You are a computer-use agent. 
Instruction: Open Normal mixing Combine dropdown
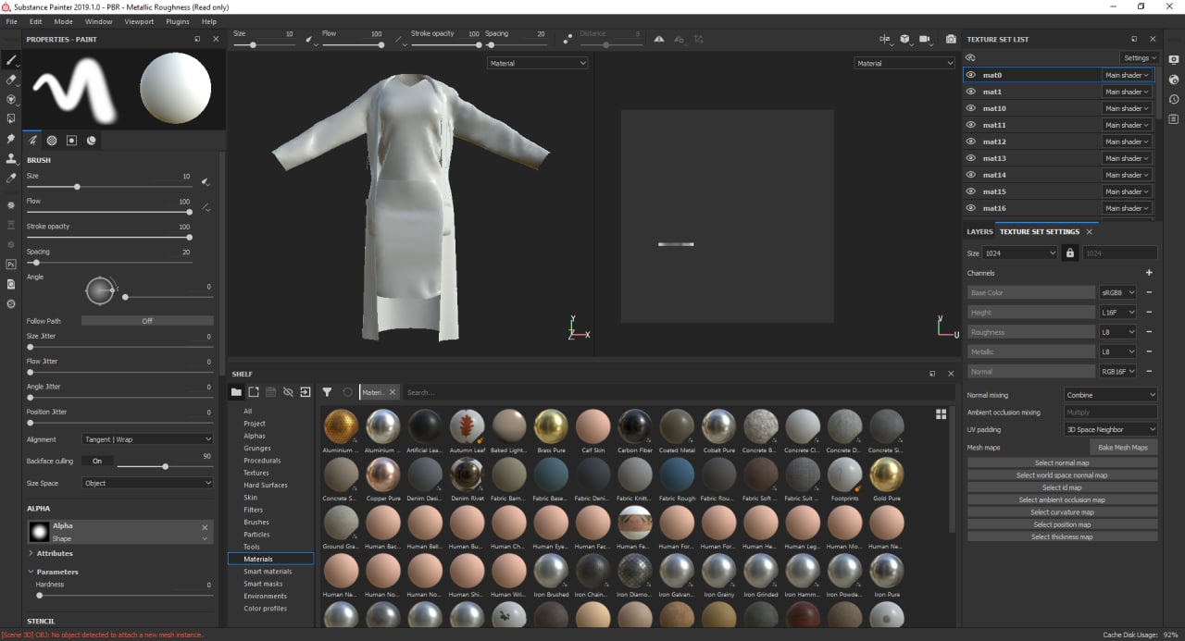click(x=1110, y=395)
